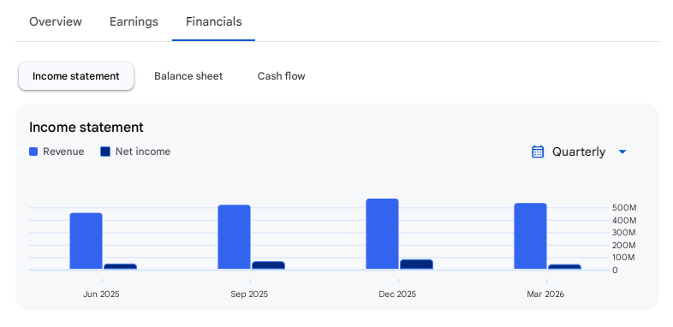Viewport: 673px width, 327px height.
Task: Click the Net income legend swatch
Action: pos(105,152)
